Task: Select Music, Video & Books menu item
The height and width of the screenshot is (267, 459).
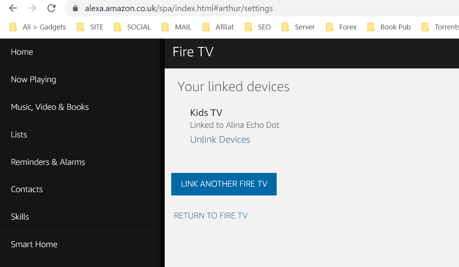Action: coord(50,107)
